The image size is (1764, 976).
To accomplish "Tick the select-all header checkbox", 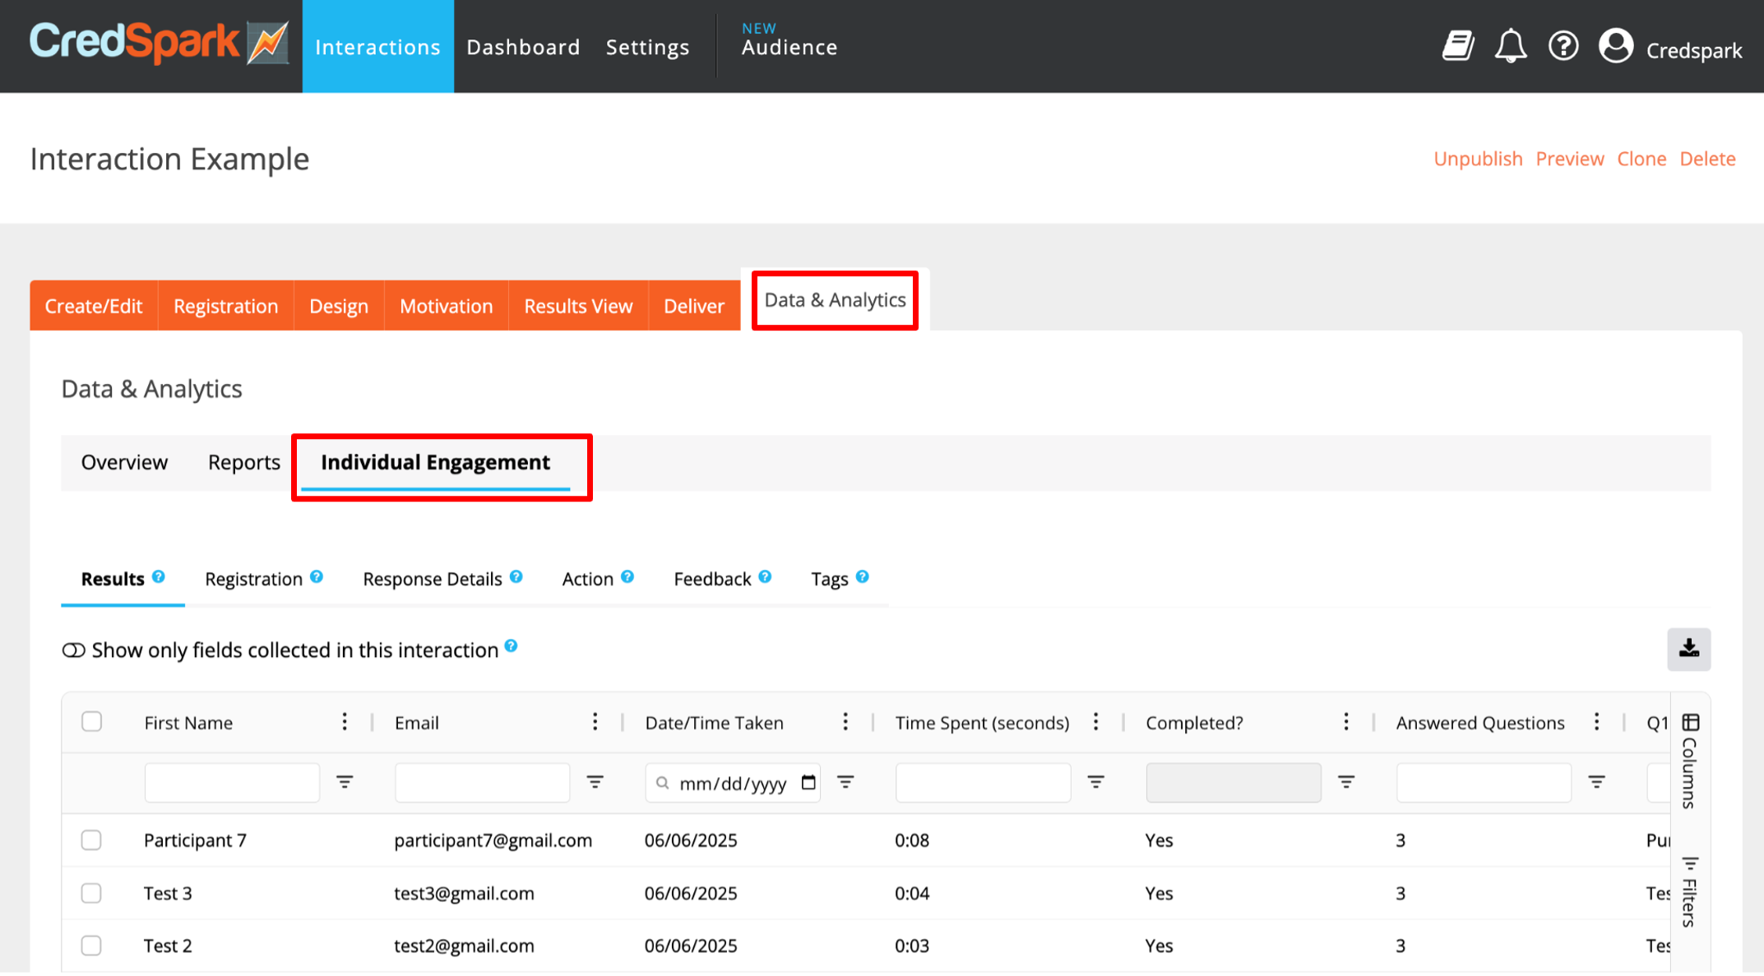I will click(x=91, y=721).
